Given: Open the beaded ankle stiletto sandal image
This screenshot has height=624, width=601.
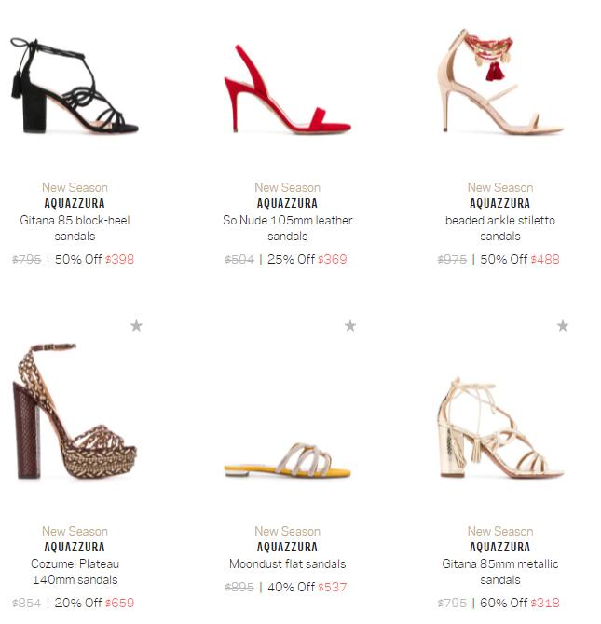Looking at the screenshot, I should [x=500, y=81].
